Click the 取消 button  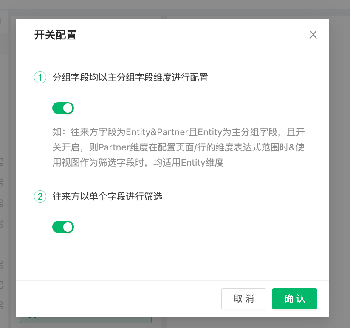tap(244, 299)
